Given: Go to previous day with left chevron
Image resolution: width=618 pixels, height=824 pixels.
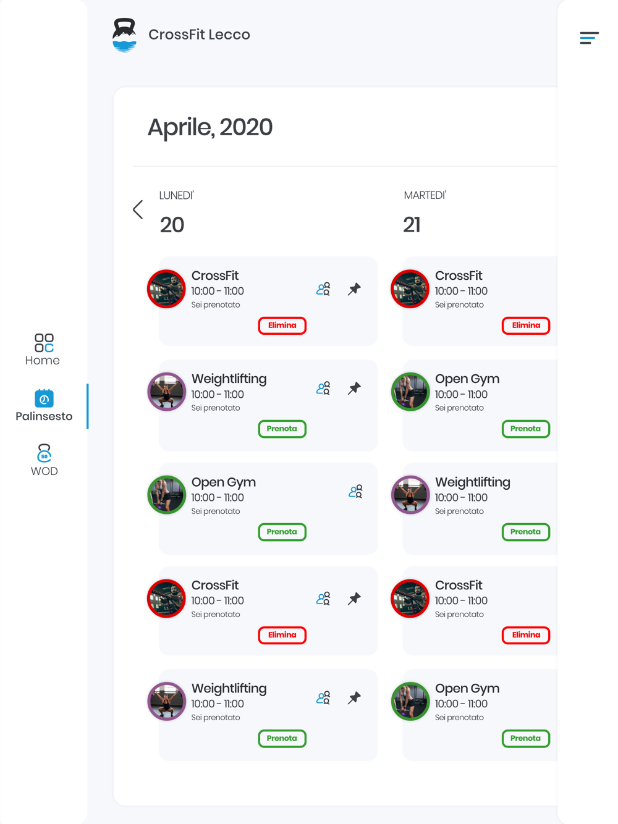Looking at the screenshot, I should (x=138, y=209).
